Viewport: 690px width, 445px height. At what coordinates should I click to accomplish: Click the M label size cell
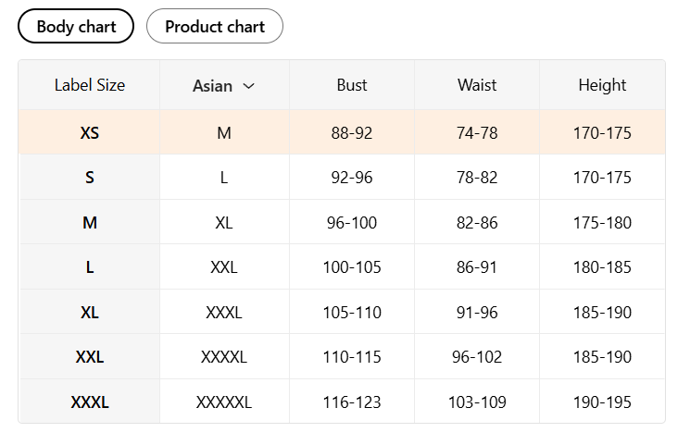tap(90, 222)
